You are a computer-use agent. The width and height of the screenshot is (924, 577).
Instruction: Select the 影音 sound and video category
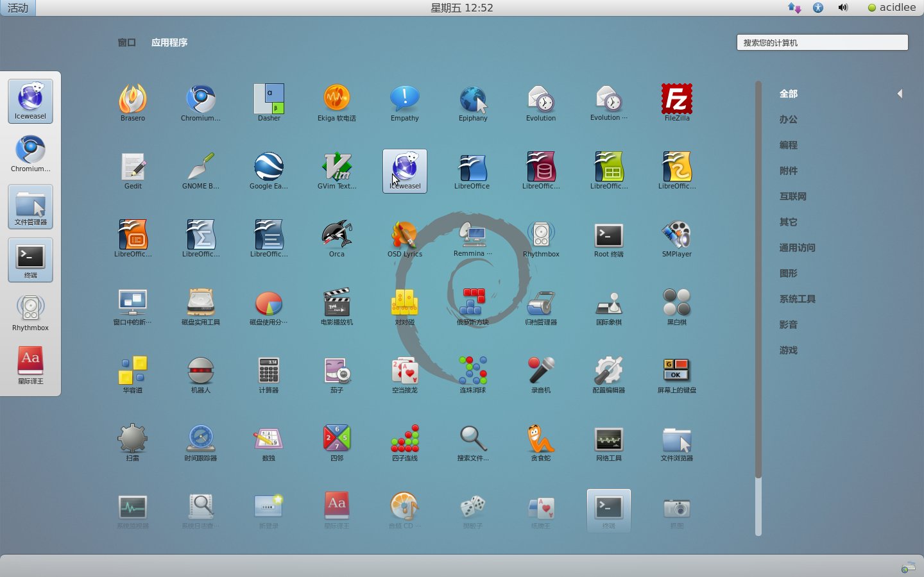789,324
